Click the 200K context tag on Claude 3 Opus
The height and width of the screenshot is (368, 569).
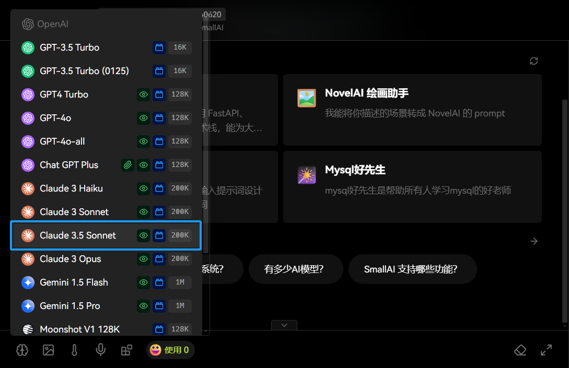(x=180, y=259)
